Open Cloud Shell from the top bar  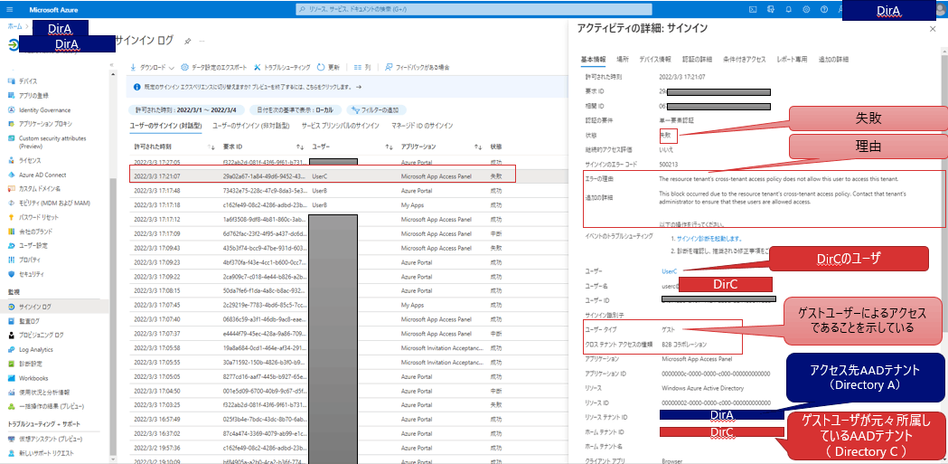tap(754, 9)
